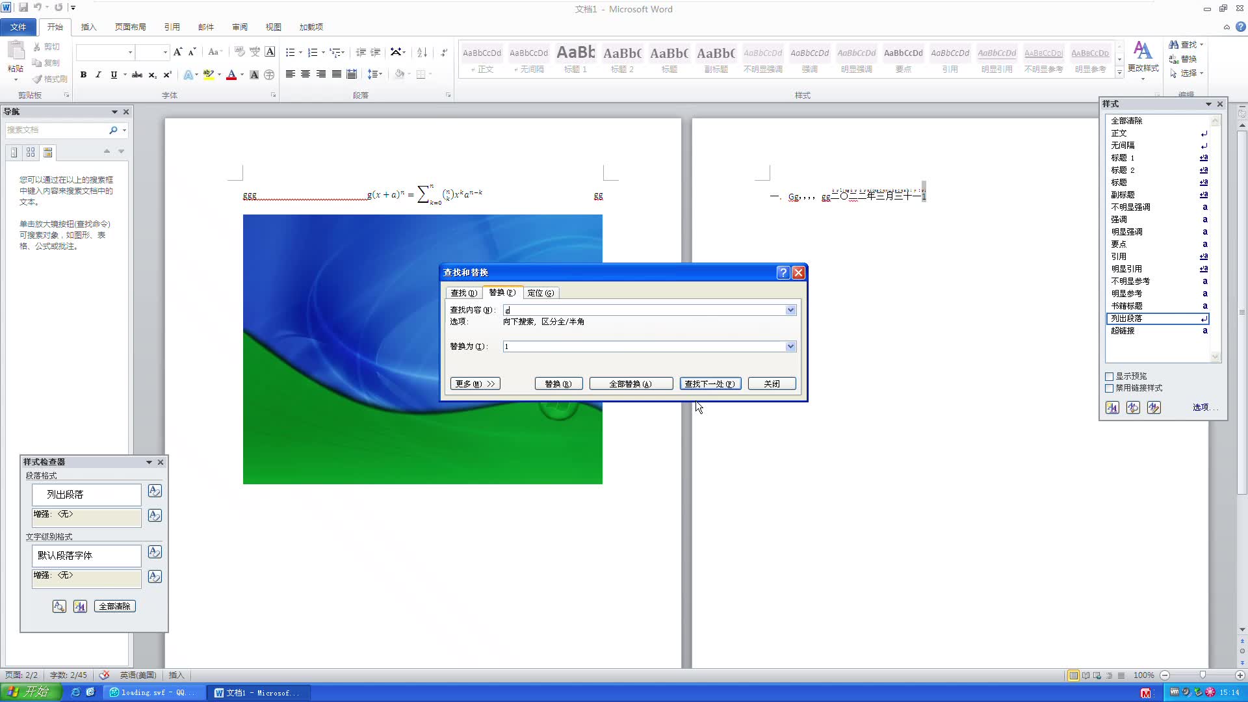Click 全部清除 in the style inspector

[x=115, y=606]
